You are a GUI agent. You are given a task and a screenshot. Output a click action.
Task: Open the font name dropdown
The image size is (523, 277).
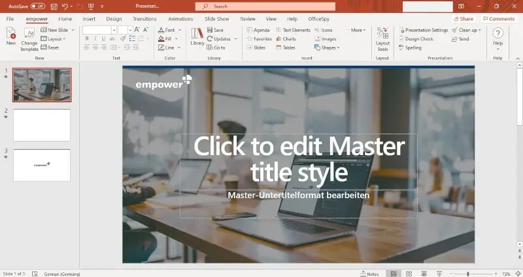[114, 30]
